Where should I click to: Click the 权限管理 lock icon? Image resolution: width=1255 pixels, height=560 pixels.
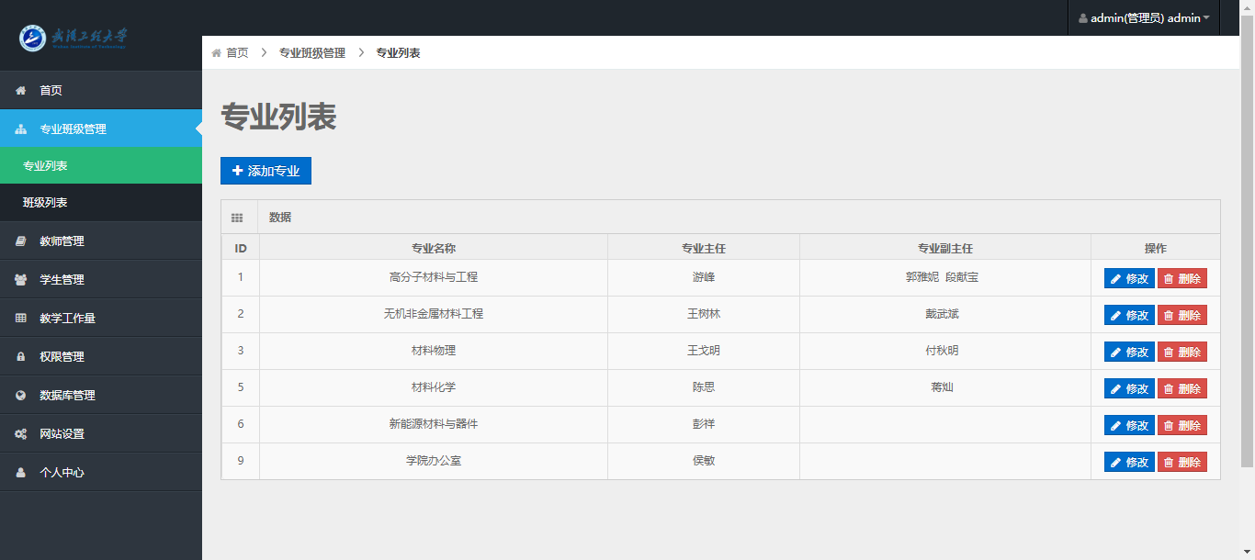21,357
